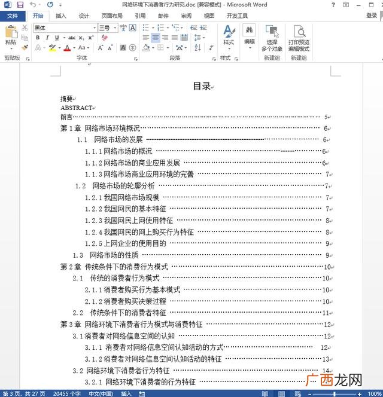Click the Superscript x² icon

[91, 38]
